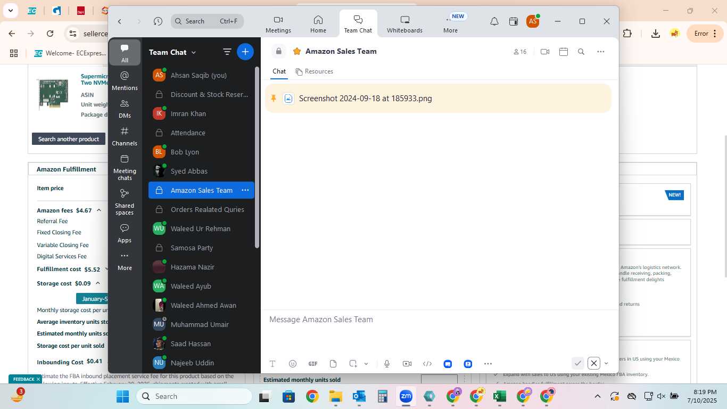Open the GIF picker

313,364
